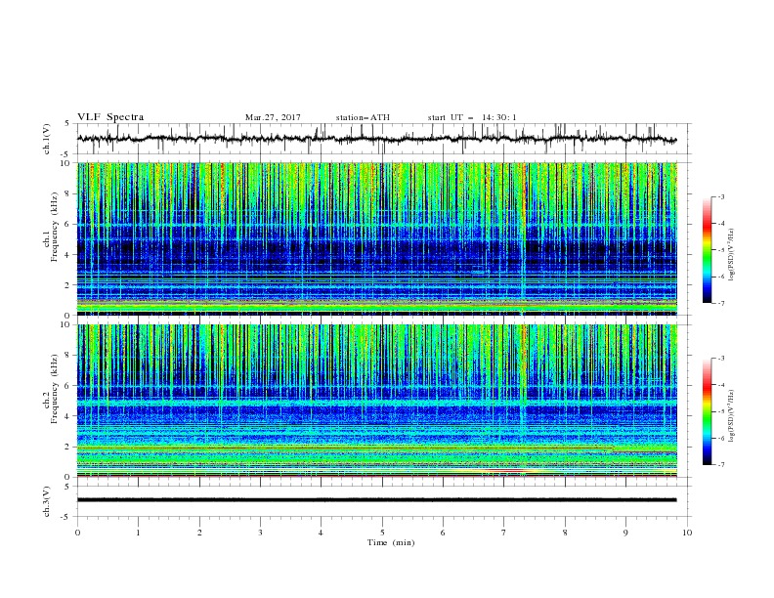Image resolution: width=774 pixels, height=598 pixels.
Task: Click the ch.2 "Frequency (kHz)" axis label
Action: (55, 389)
